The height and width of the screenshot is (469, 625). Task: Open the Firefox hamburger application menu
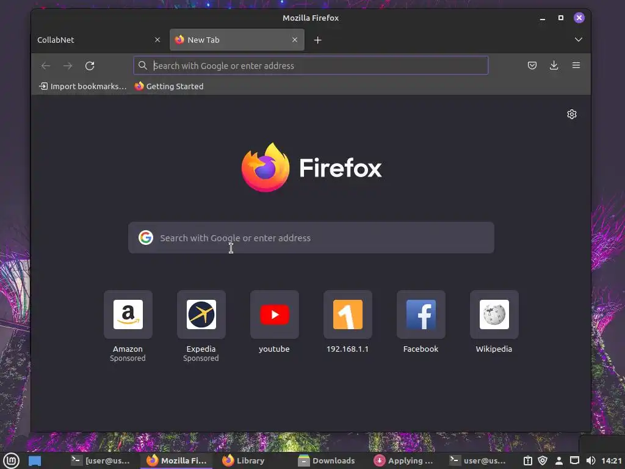pyautogui.click(x=576, y=65)
